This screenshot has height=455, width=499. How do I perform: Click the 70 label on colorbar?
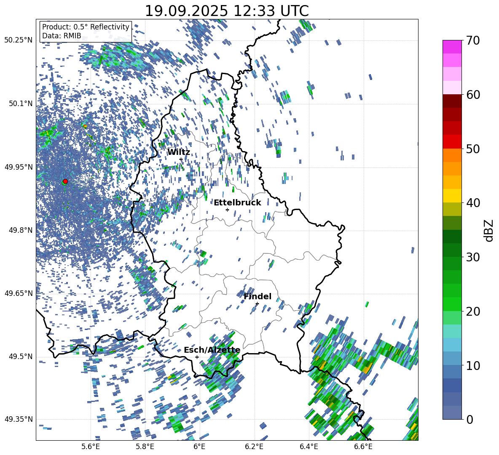[473, 41]
